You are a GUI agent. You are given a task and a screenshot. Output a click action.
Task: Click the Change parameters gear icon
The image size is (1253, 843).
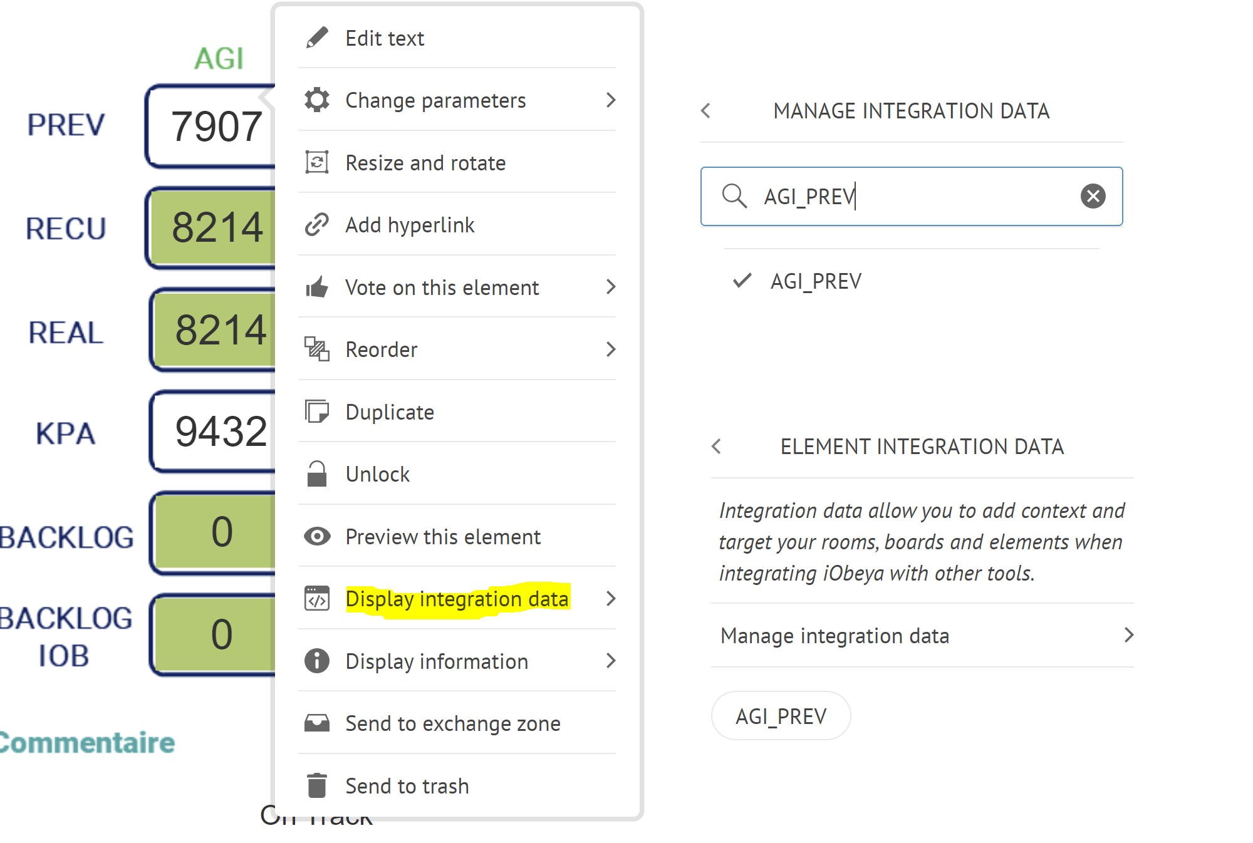pyautogui.click(x=318, y=100)
